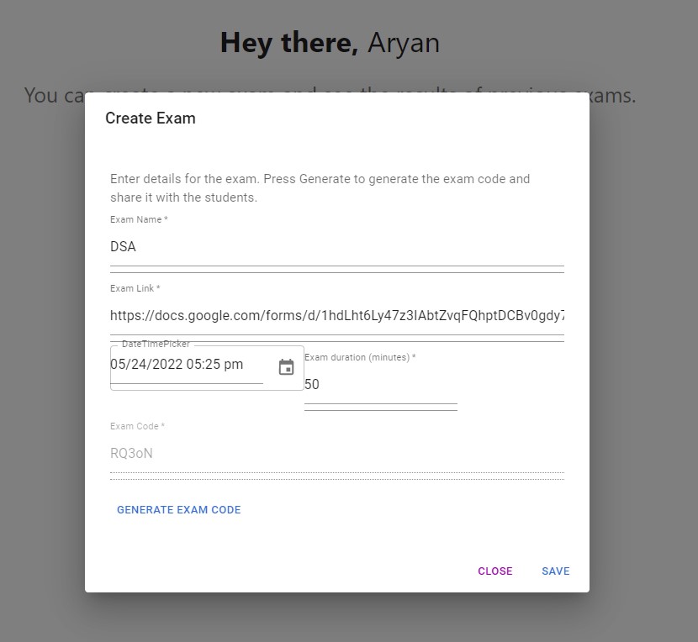698x642 pixels.
Task: Click the duration value 50
Action: click(311, 384)
